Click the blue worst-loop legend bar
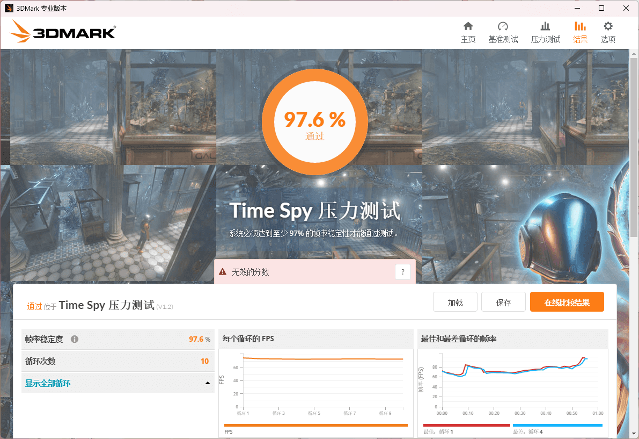Viewport: 639px width, 439px height. (557, 425)
